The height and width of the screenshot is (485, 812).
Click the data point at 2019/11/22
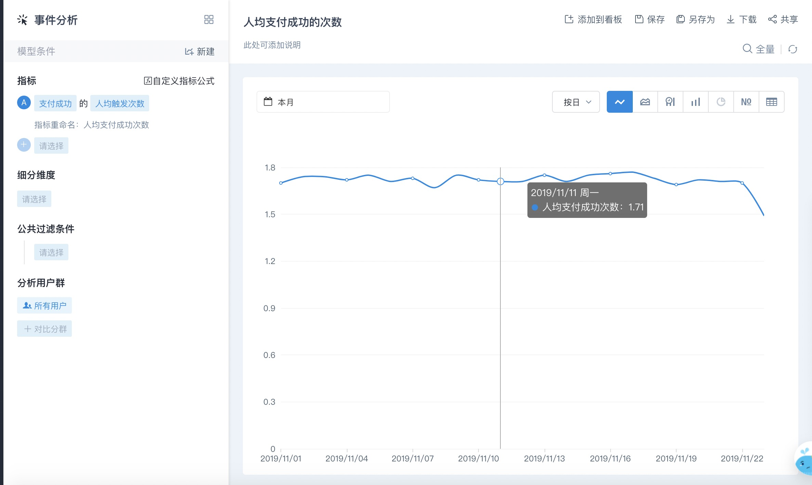(x=742, y=183)
